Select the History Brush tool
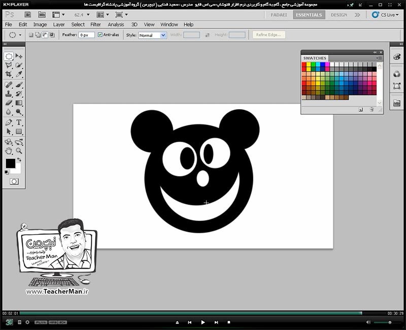Screen dimensions: 406x330 point(19,94)
